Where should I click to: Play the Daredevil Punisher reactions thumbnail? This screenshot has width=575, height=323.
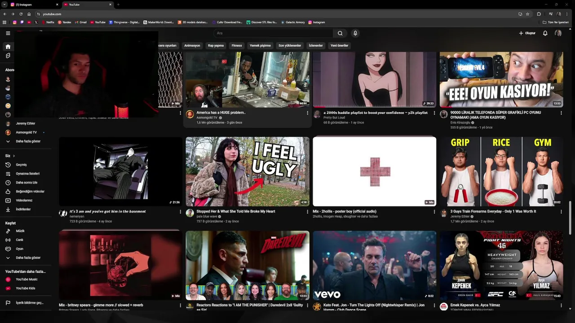pos(248,265)
